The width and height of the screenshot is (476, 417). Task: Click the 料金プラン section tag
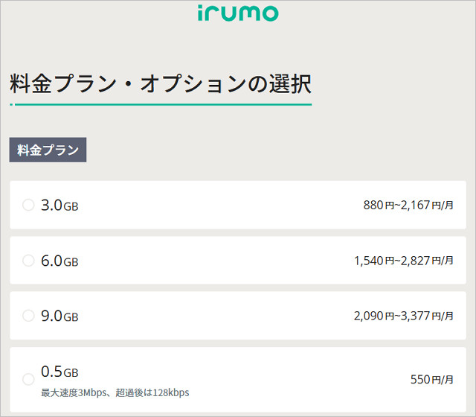coord(48,150)
